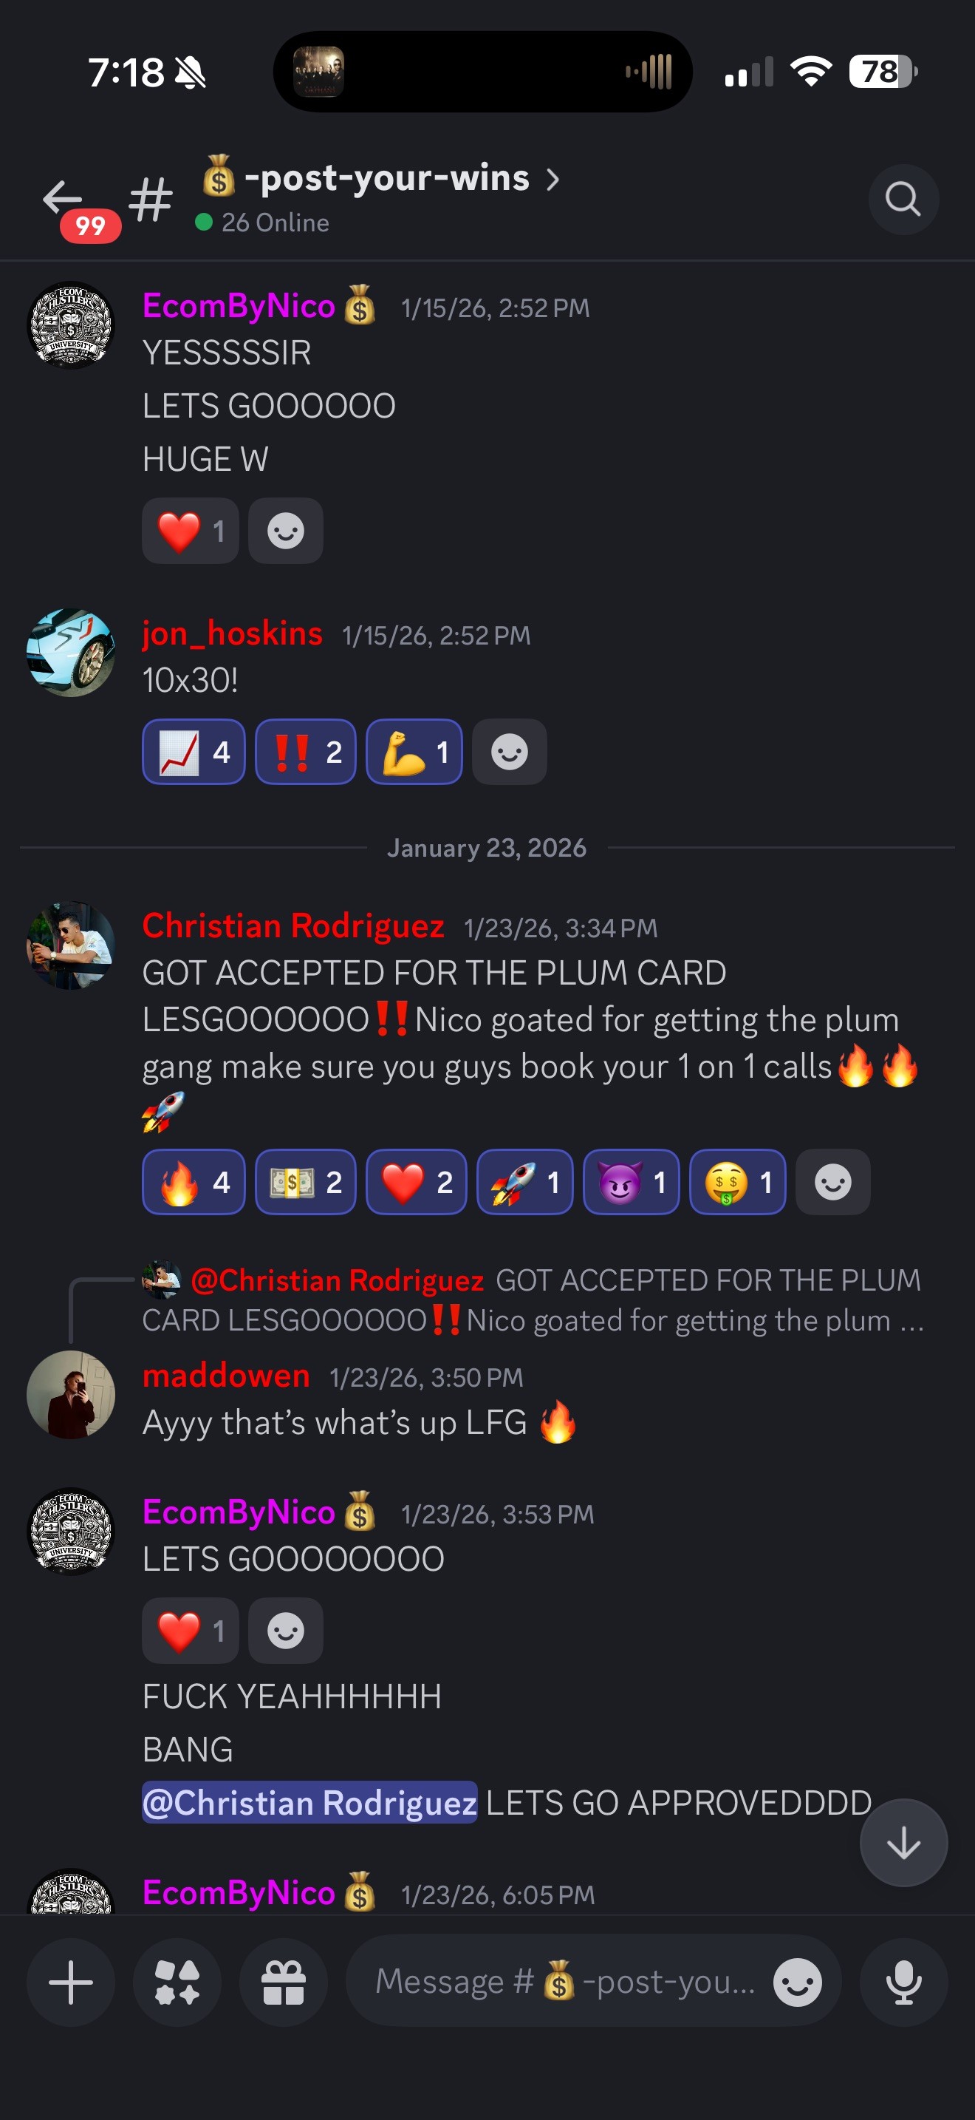The width and height of the screenshot is (975, 2120).
Task: Toggle fire reaction on Christian's plum card post
Action: [194, 1182]
